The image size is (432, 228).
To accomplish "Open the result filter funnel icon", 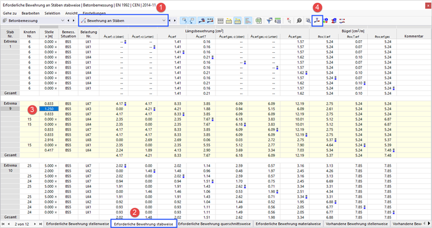I will 269,20.
